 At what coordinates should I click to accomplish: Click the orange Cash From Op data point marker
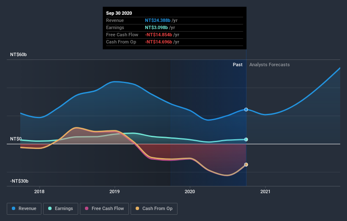[246, 164]
